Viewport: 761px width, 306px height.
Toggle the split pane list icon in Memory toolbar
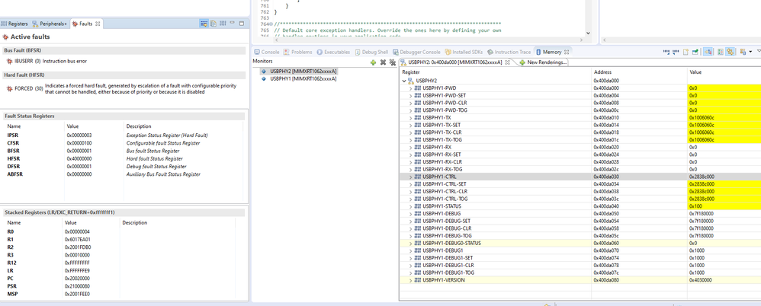(721, 51)
